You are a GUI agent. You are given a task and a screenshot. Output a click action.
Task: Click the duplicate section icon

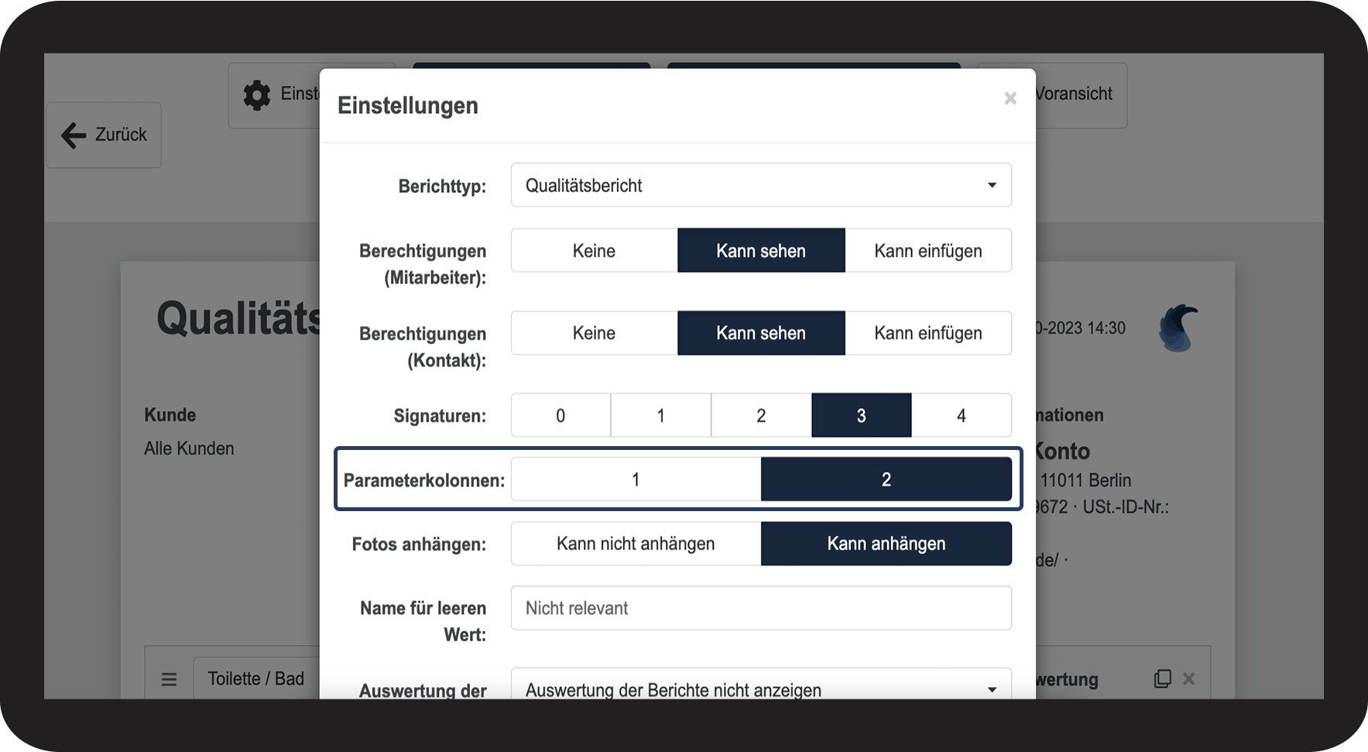(x=1162, y=678)
